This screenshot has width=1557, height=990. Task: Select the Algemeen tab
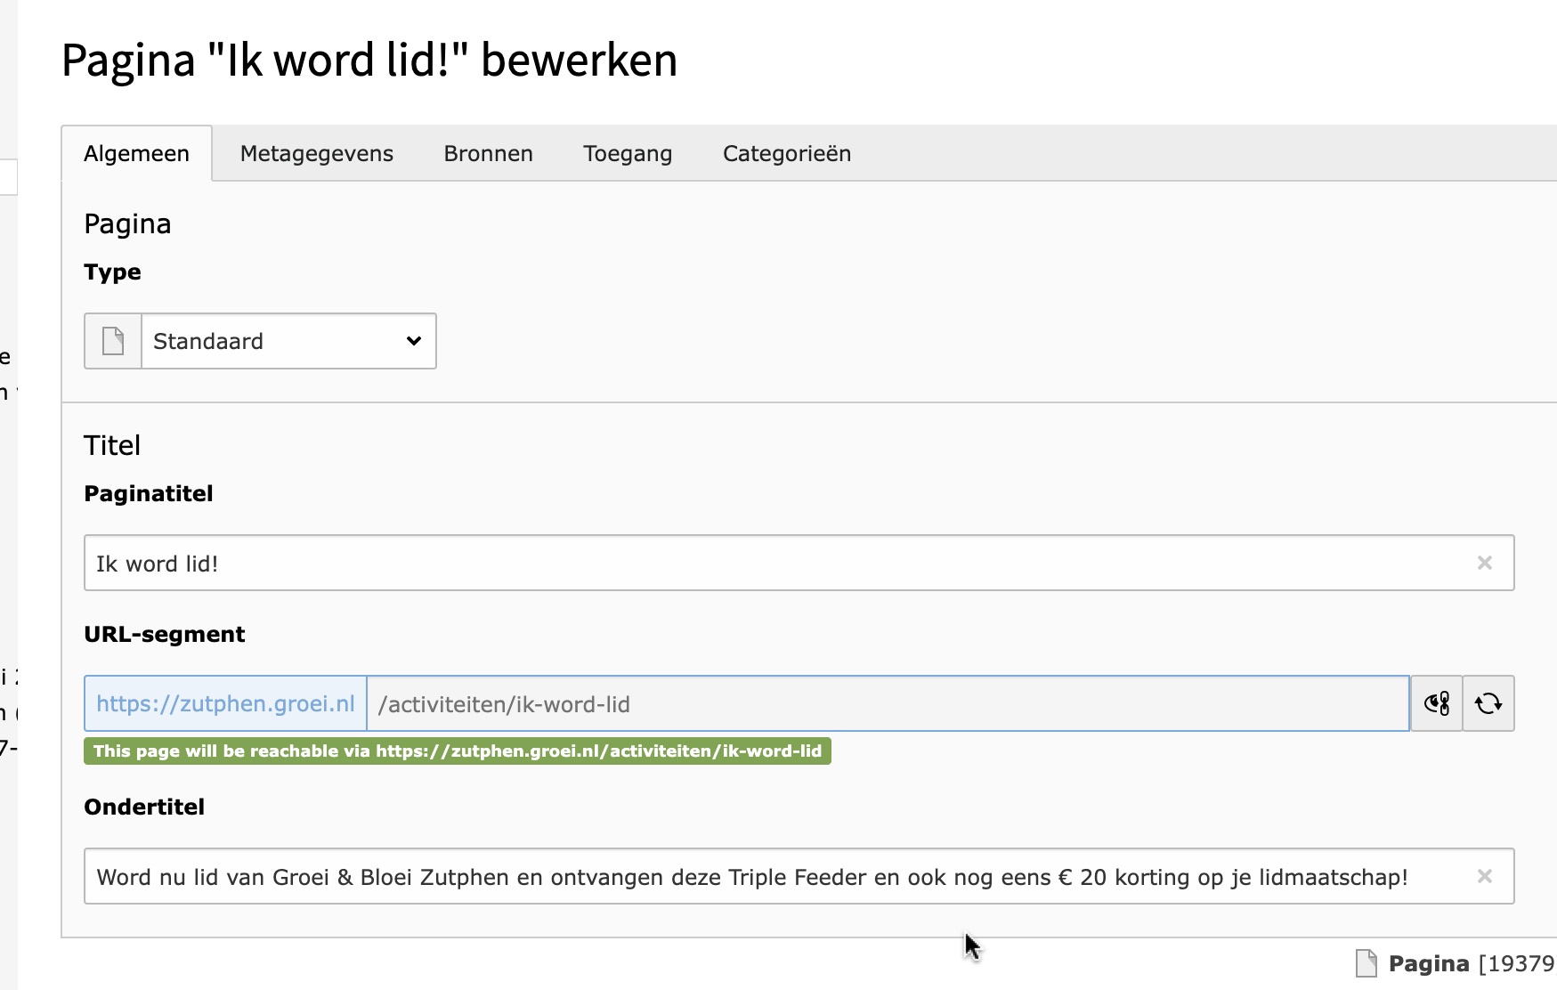(136, 154)
